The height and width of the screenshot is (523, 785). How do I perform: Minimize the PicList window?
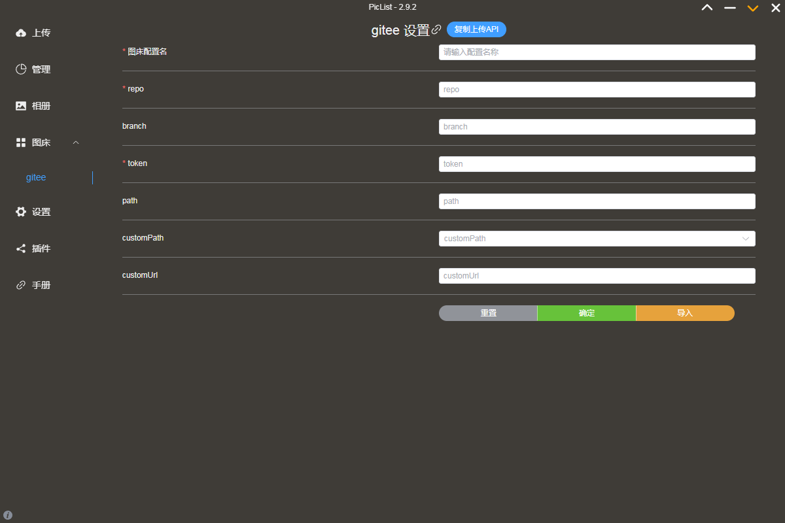pyautogui.click(x=730, y=8)
